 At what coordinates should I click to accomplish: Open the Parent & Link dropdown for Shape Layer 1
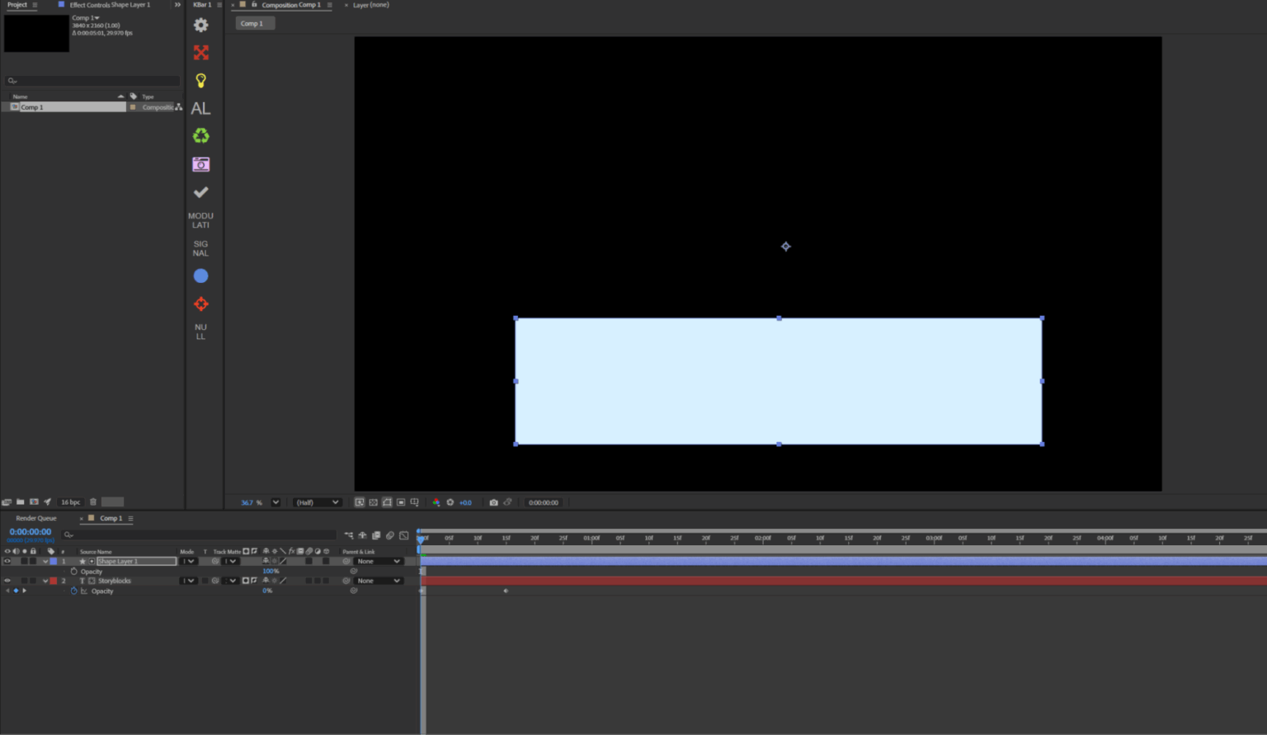click(x=377, y=561)
